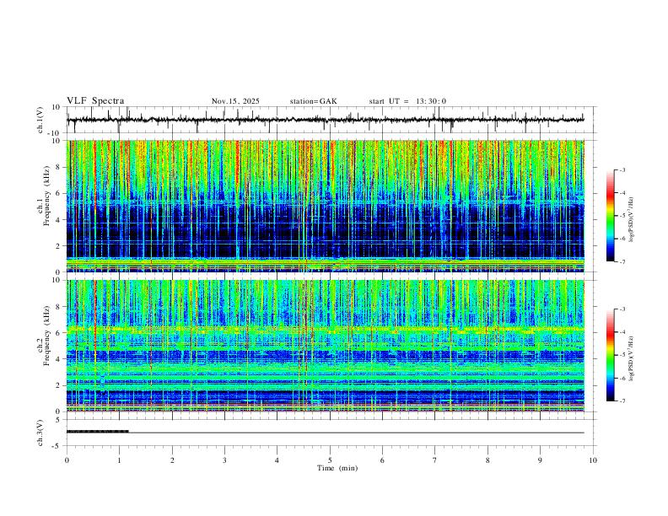Click the "VLF Spectra" plot title

click(95, 101)
